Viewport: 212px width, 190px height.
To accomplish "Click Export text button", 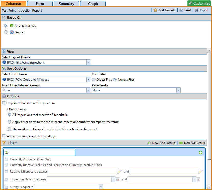I will pos(204,10).
